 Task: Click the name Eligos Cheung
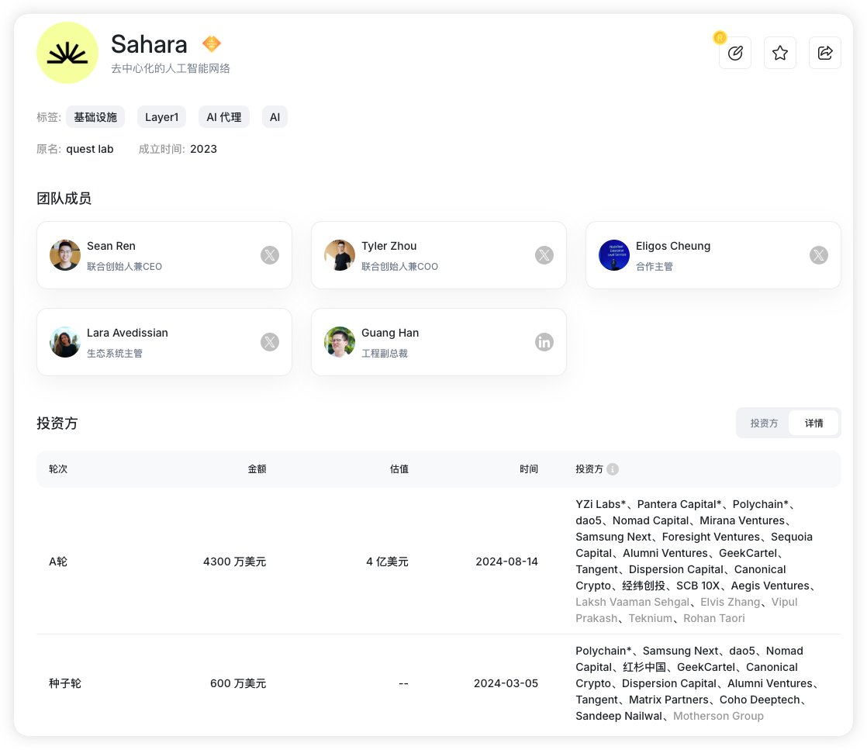click(673, 246)
